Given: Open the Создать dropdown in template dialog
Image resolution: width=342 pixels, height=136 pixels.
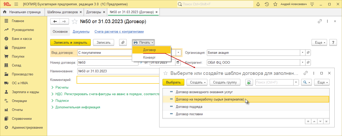Looking at the screenshot, I should pos(197,82).
